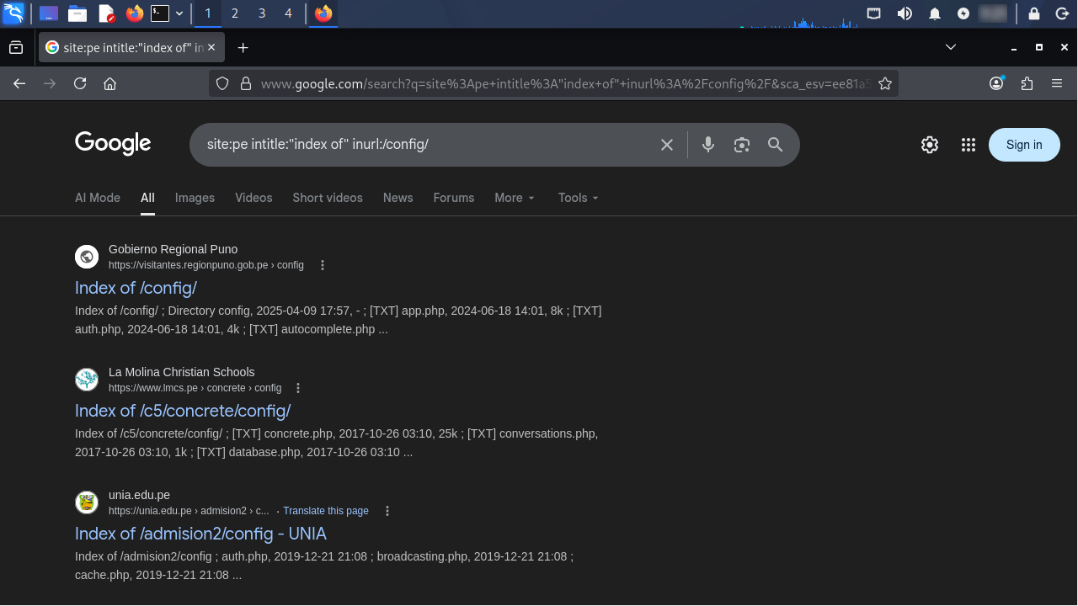Bookmark this page with star icon
This screenshot has height=606, width=1078.
tap(884, 83)
